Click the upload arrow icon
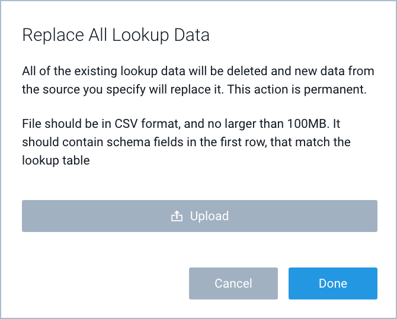The height and width of the screenshot is (319, 397). click(177, 216)
